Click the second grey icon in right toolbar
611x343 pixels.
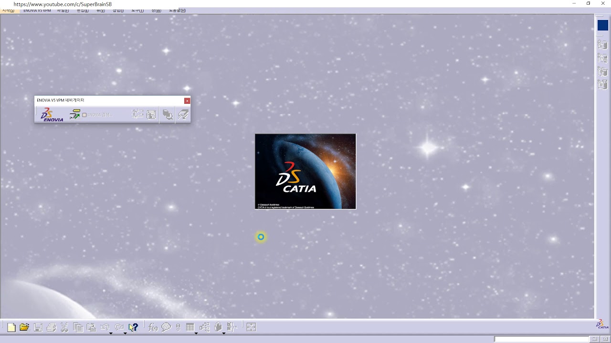pos(603,58)
